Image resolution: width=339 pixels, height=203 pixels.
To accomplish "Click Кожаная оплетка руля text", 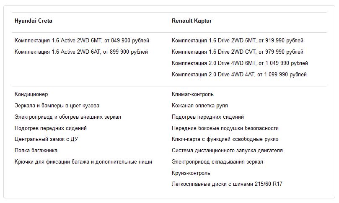I will pos(200,106).
